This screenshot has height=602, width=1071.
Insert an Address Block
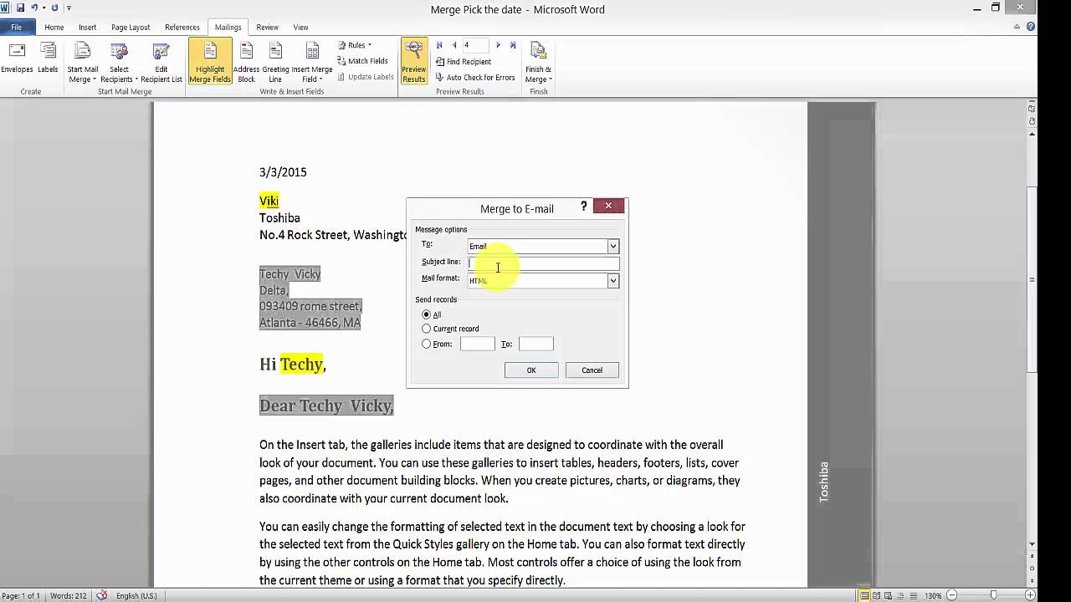pyautogui.click(x=246, y=63)
